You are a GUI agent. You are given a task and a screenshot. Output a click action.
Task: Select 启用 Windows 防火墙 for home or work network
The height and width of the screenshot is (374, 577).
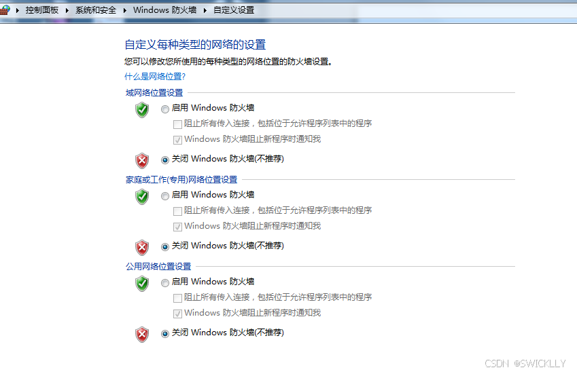coord(165,195)
